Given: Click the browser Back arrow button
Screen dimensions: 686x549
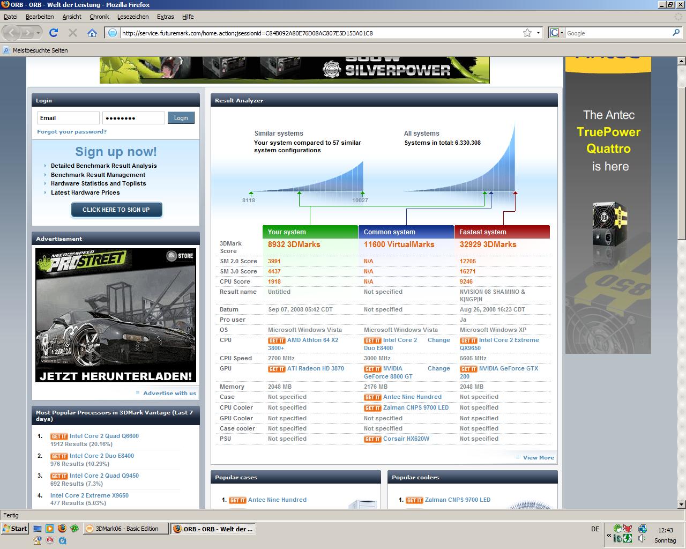Looking at the screenshot, I should [x=12, y=33].
